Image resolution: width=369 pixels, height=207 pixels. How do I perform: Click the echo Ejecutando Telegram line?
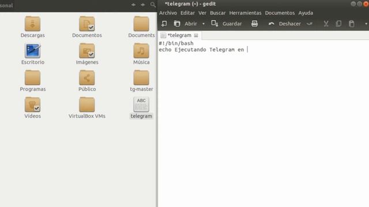pyautogui.click(x=201, y=50)
